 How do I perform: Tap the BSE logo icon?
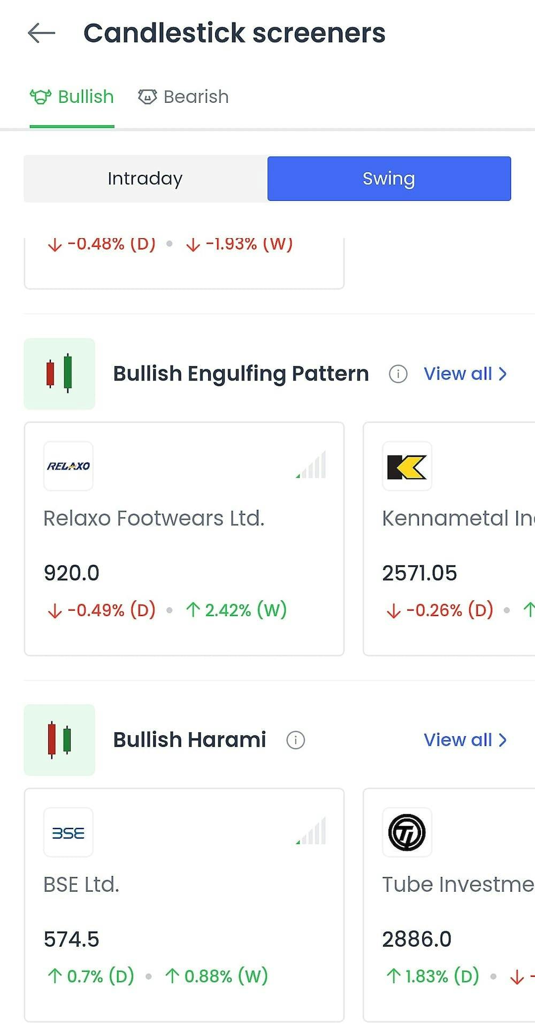coord(68,833)
